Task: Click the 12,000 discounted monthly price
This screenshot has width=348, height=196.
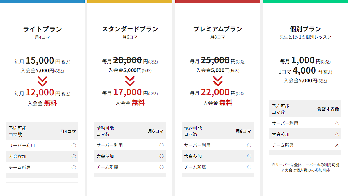Action: (40, 92)
